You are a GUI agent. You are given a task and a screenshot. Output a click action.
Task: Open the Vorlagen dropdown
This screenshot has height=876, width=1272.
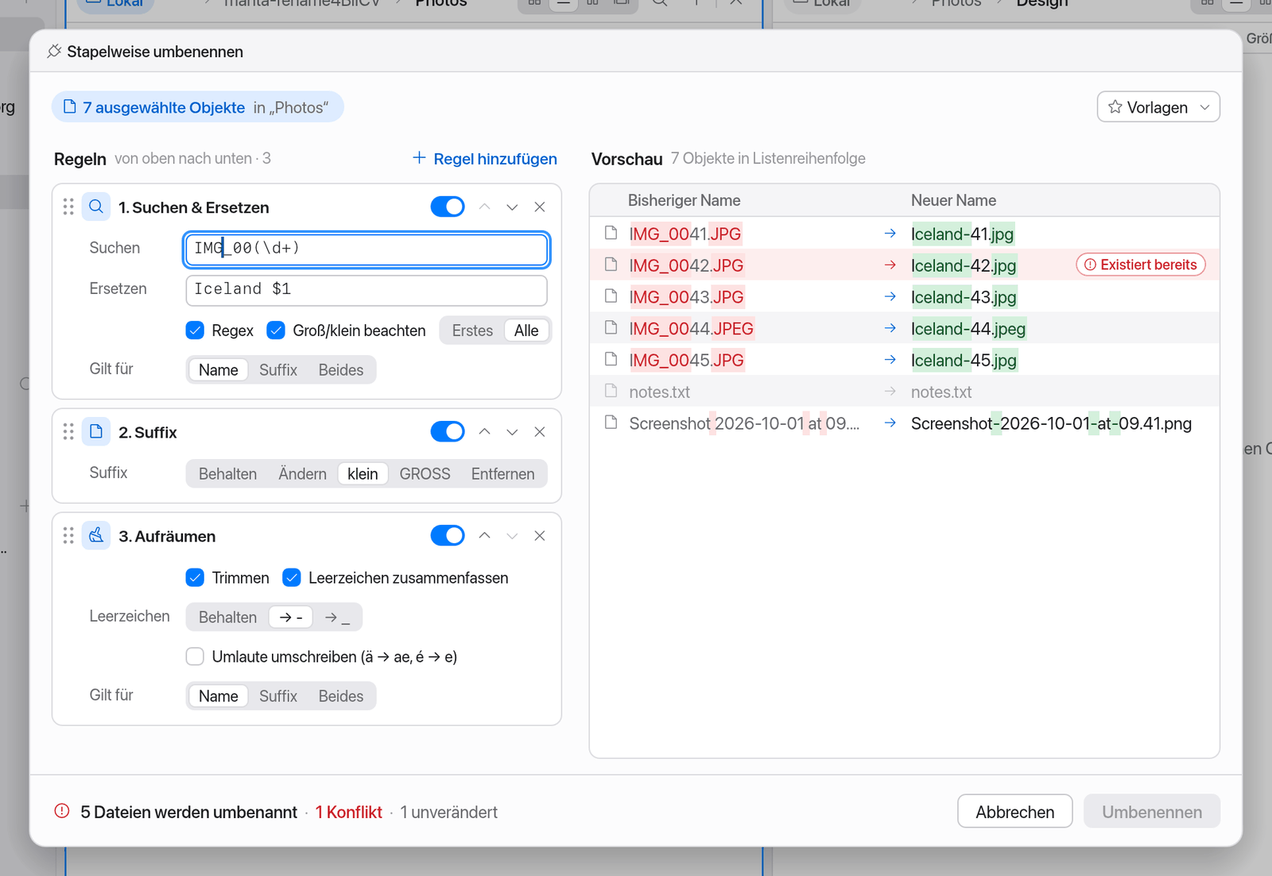[1158, 107]
